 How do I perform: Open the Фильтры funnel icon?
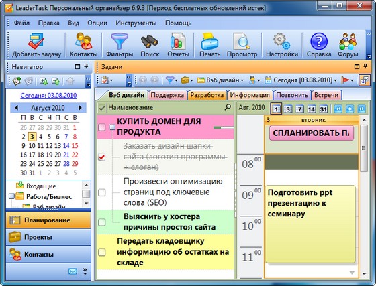click(x=120, y=46)
